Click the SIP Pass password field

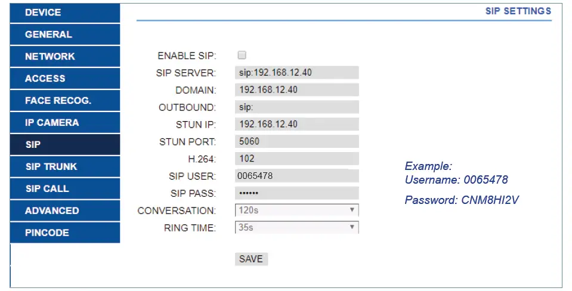pos(296,193)
